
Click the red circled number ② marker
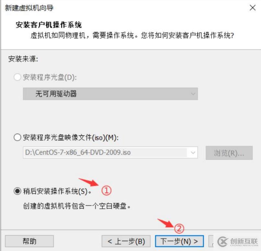tap(179, 229)
